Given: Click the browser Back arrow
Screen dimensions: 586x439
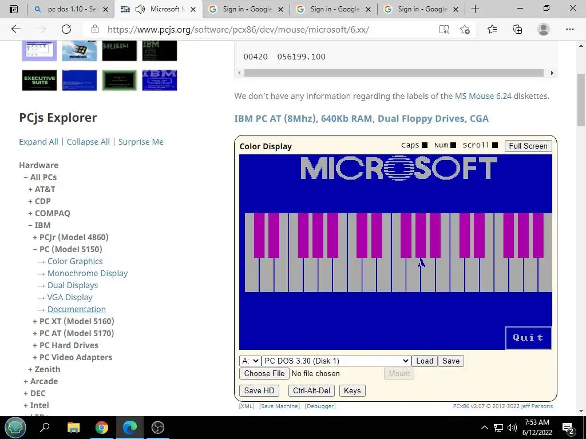Looking at the screenshot, I should click(15, 29).
